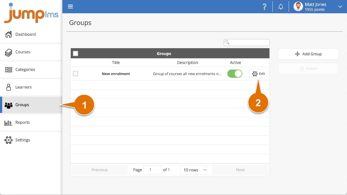Click the Group of courses description text
Image resolution: width=347 pixels, height=195 pixels.
[x=187, y=74]
